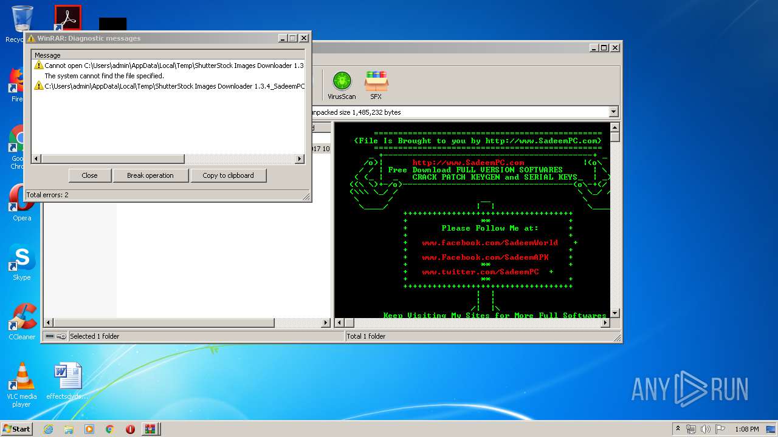Copy diagnostic messages to clipboard
The image size is (778, 437).
tap(228, 175)
